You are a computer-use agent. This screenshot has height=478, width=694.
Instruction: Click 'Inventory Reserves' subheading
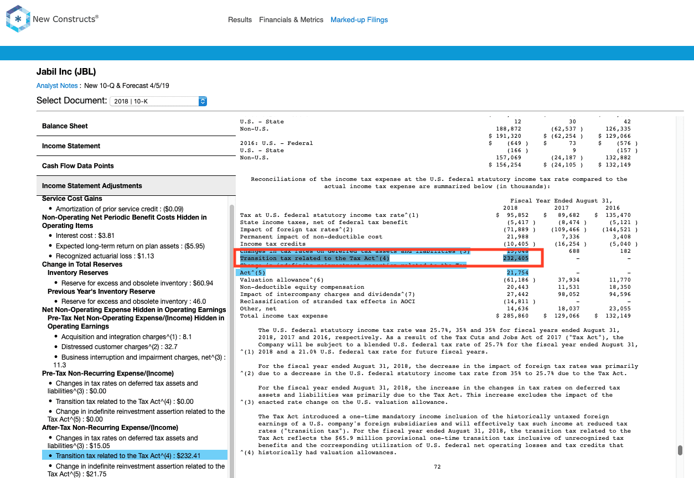tap(78, 273)
